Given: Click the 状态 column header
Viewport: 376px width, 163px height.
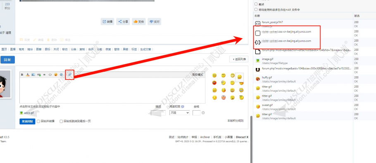Looking at the screenshot, I should point(357,16).
